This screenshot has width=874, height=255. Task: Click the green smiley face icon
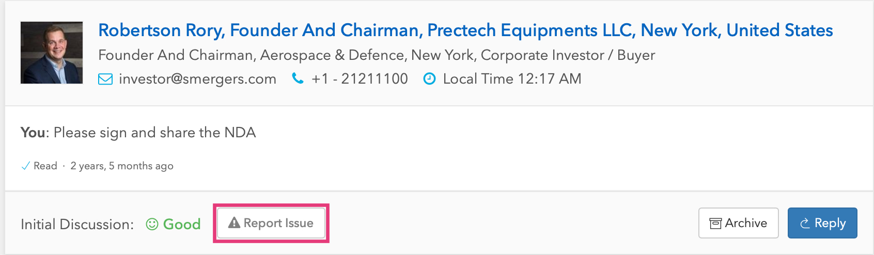point(152,224)
